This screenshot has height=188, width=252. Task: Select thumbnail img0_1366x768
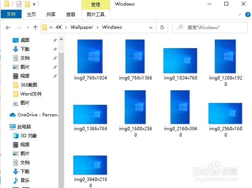point(90,114)
